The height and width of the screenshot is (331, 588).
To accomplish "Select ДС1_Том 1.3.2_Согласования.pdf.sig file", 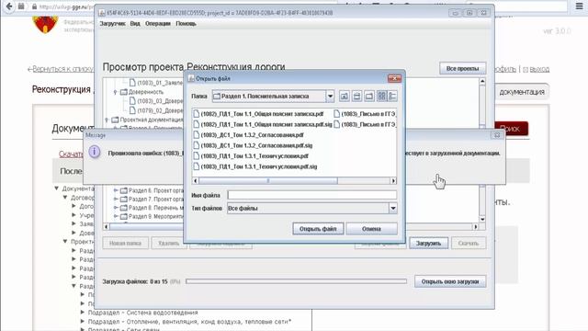I will [253, 145].
